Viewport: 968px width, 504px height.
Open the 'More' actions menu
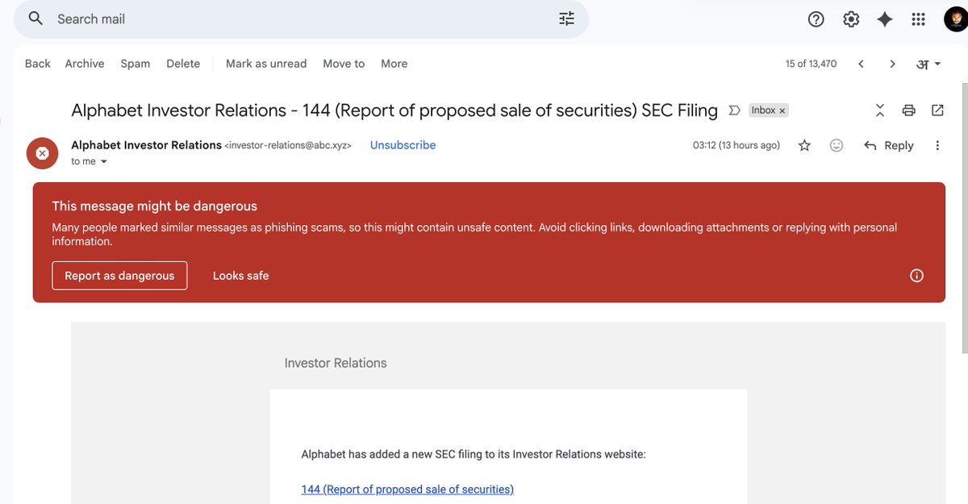click(x=394, y=63)
